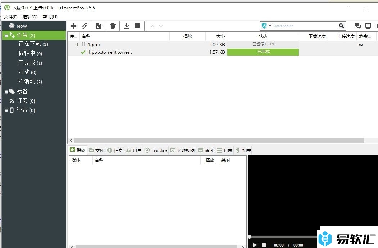This screenshot has height=248, width=378.
Task: Sort by the 序 column header
Action: tap(74, 36)
